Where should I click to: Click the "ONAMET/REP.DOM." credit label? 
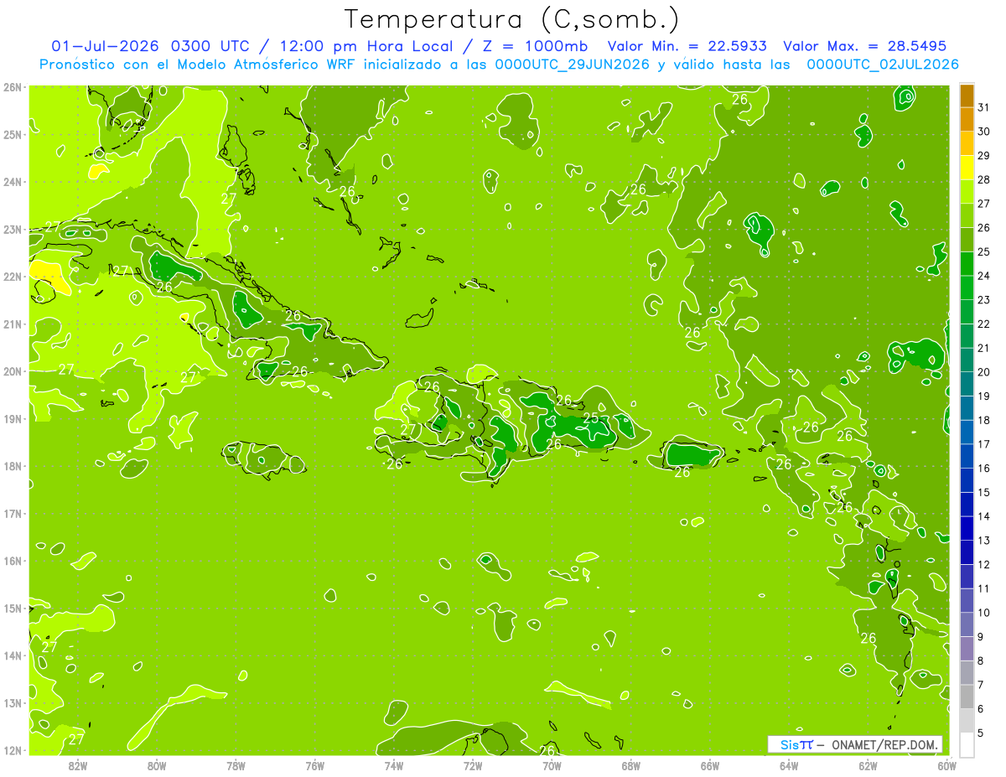(x=885, y=744)
